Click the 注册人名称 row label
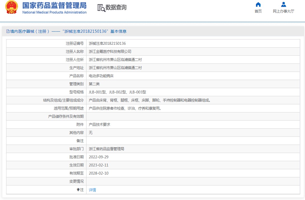Screen dimensions: 305x200 click(x=75, y=51)
